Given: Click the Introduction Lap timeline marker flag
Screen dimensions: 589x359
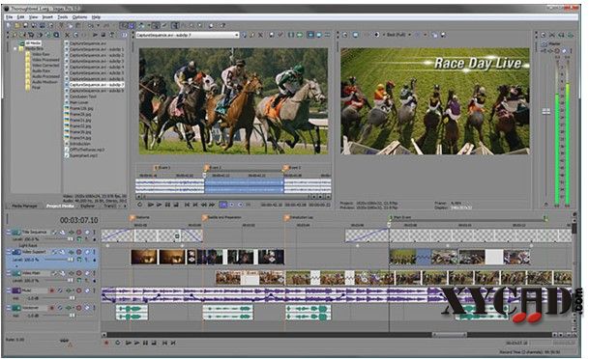Looking at the screenshot, I should tap(287, 217).
